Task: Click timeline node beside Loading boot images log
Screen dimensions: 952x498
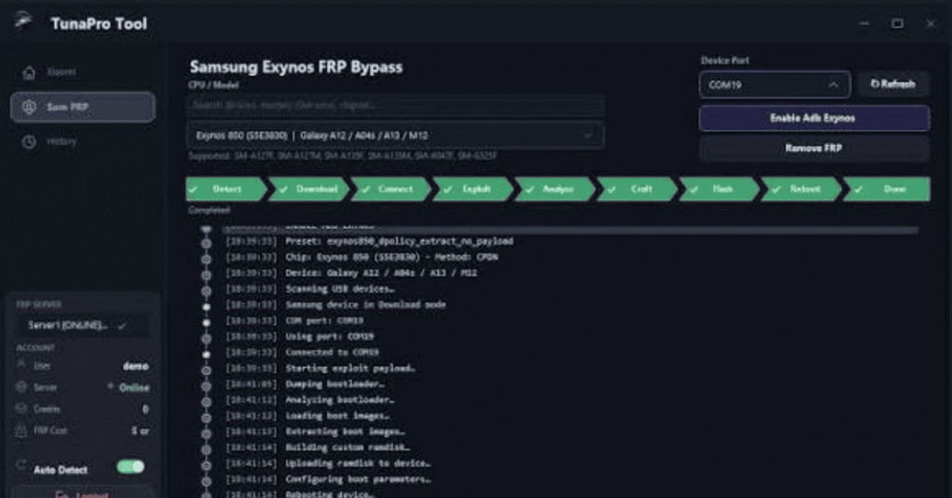Action: [206, 417]
